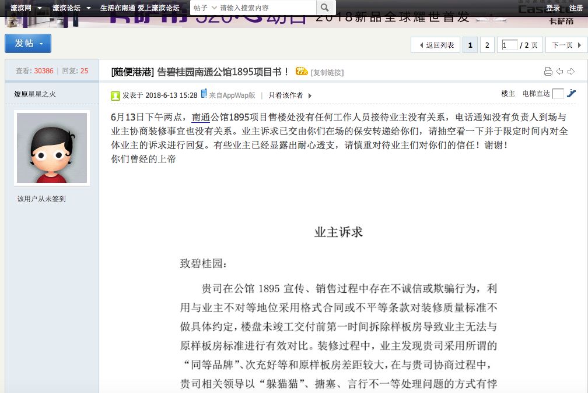This screenshot has height=393, width=588.
Task: Click the text 该用户从未签到
Action: [x=41, y=199]
